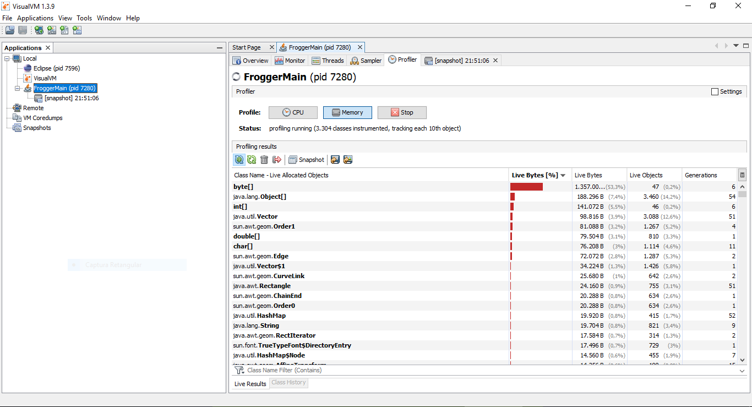752x407 pixels.
Task: Select the byte[] class row
Action: (484, 187)
